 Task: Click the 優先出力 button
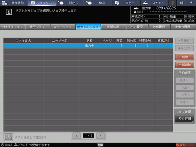pyautogui.click(x=184, y=48)
